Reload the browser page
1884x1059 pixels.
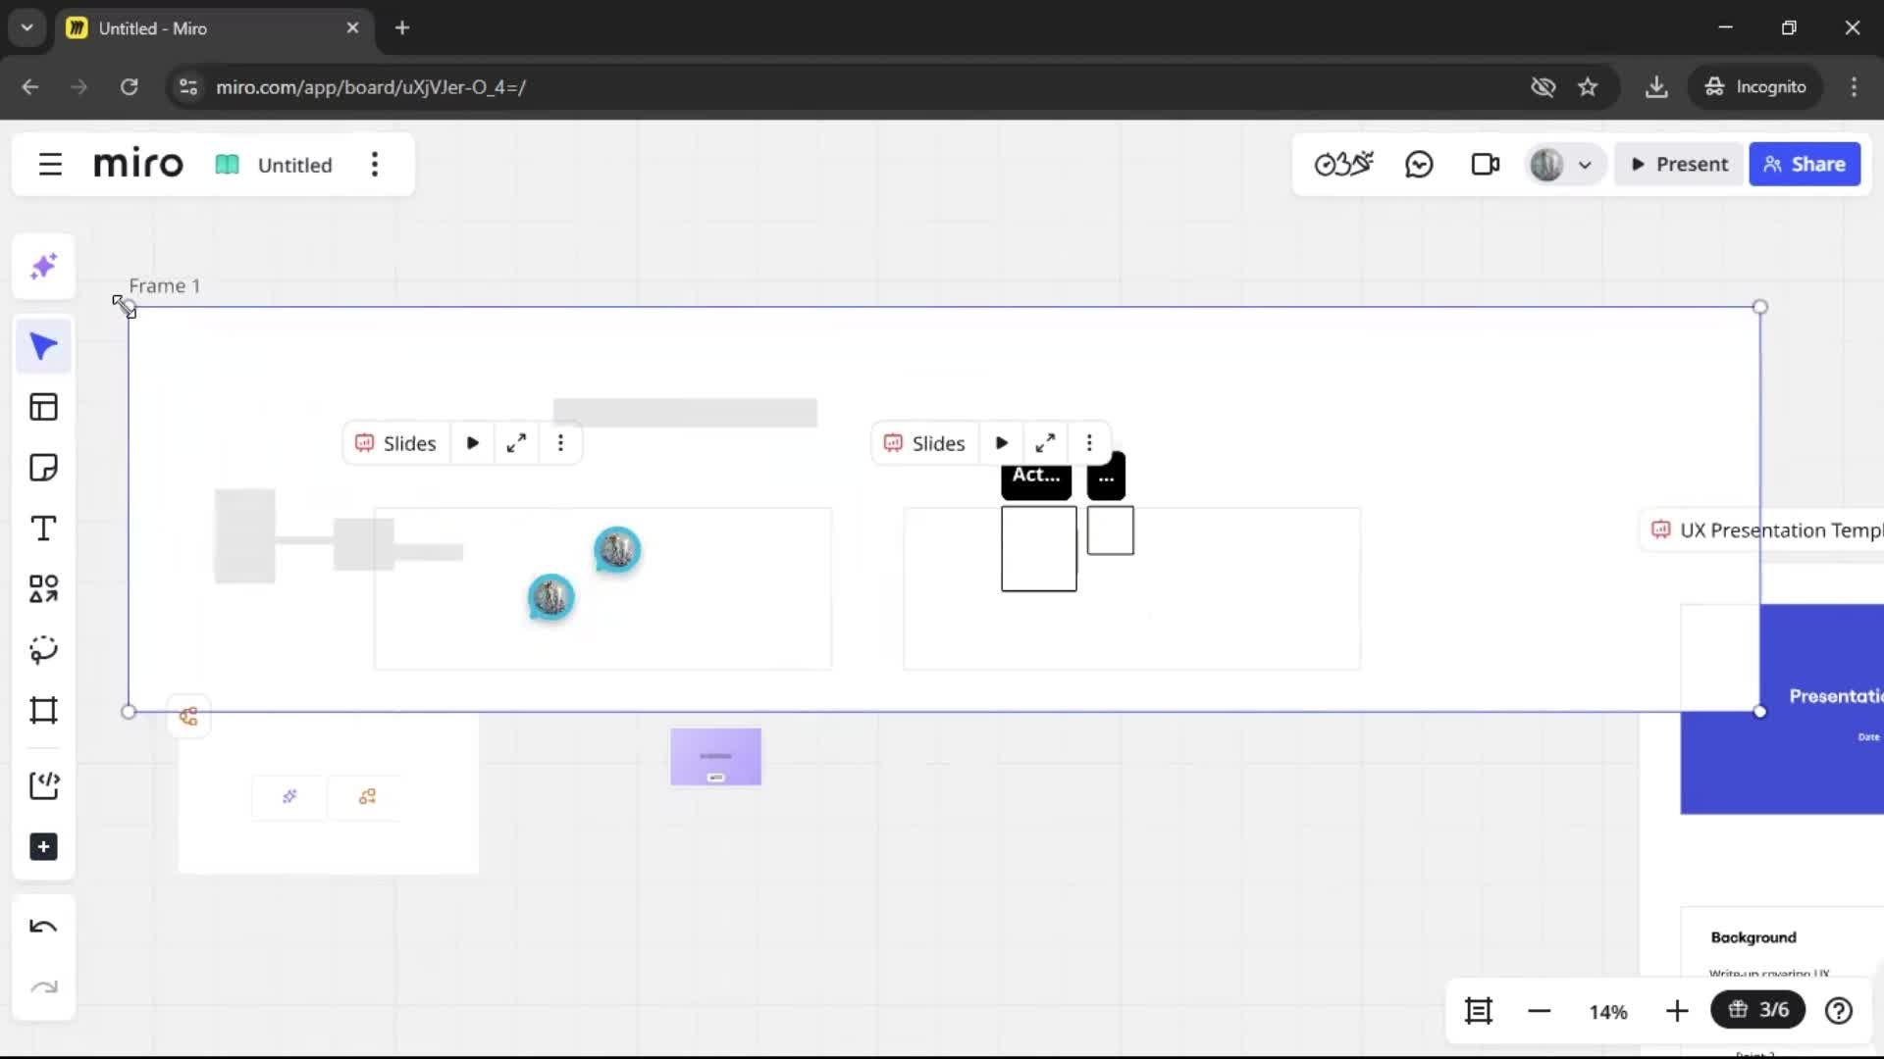coord(129,87)
